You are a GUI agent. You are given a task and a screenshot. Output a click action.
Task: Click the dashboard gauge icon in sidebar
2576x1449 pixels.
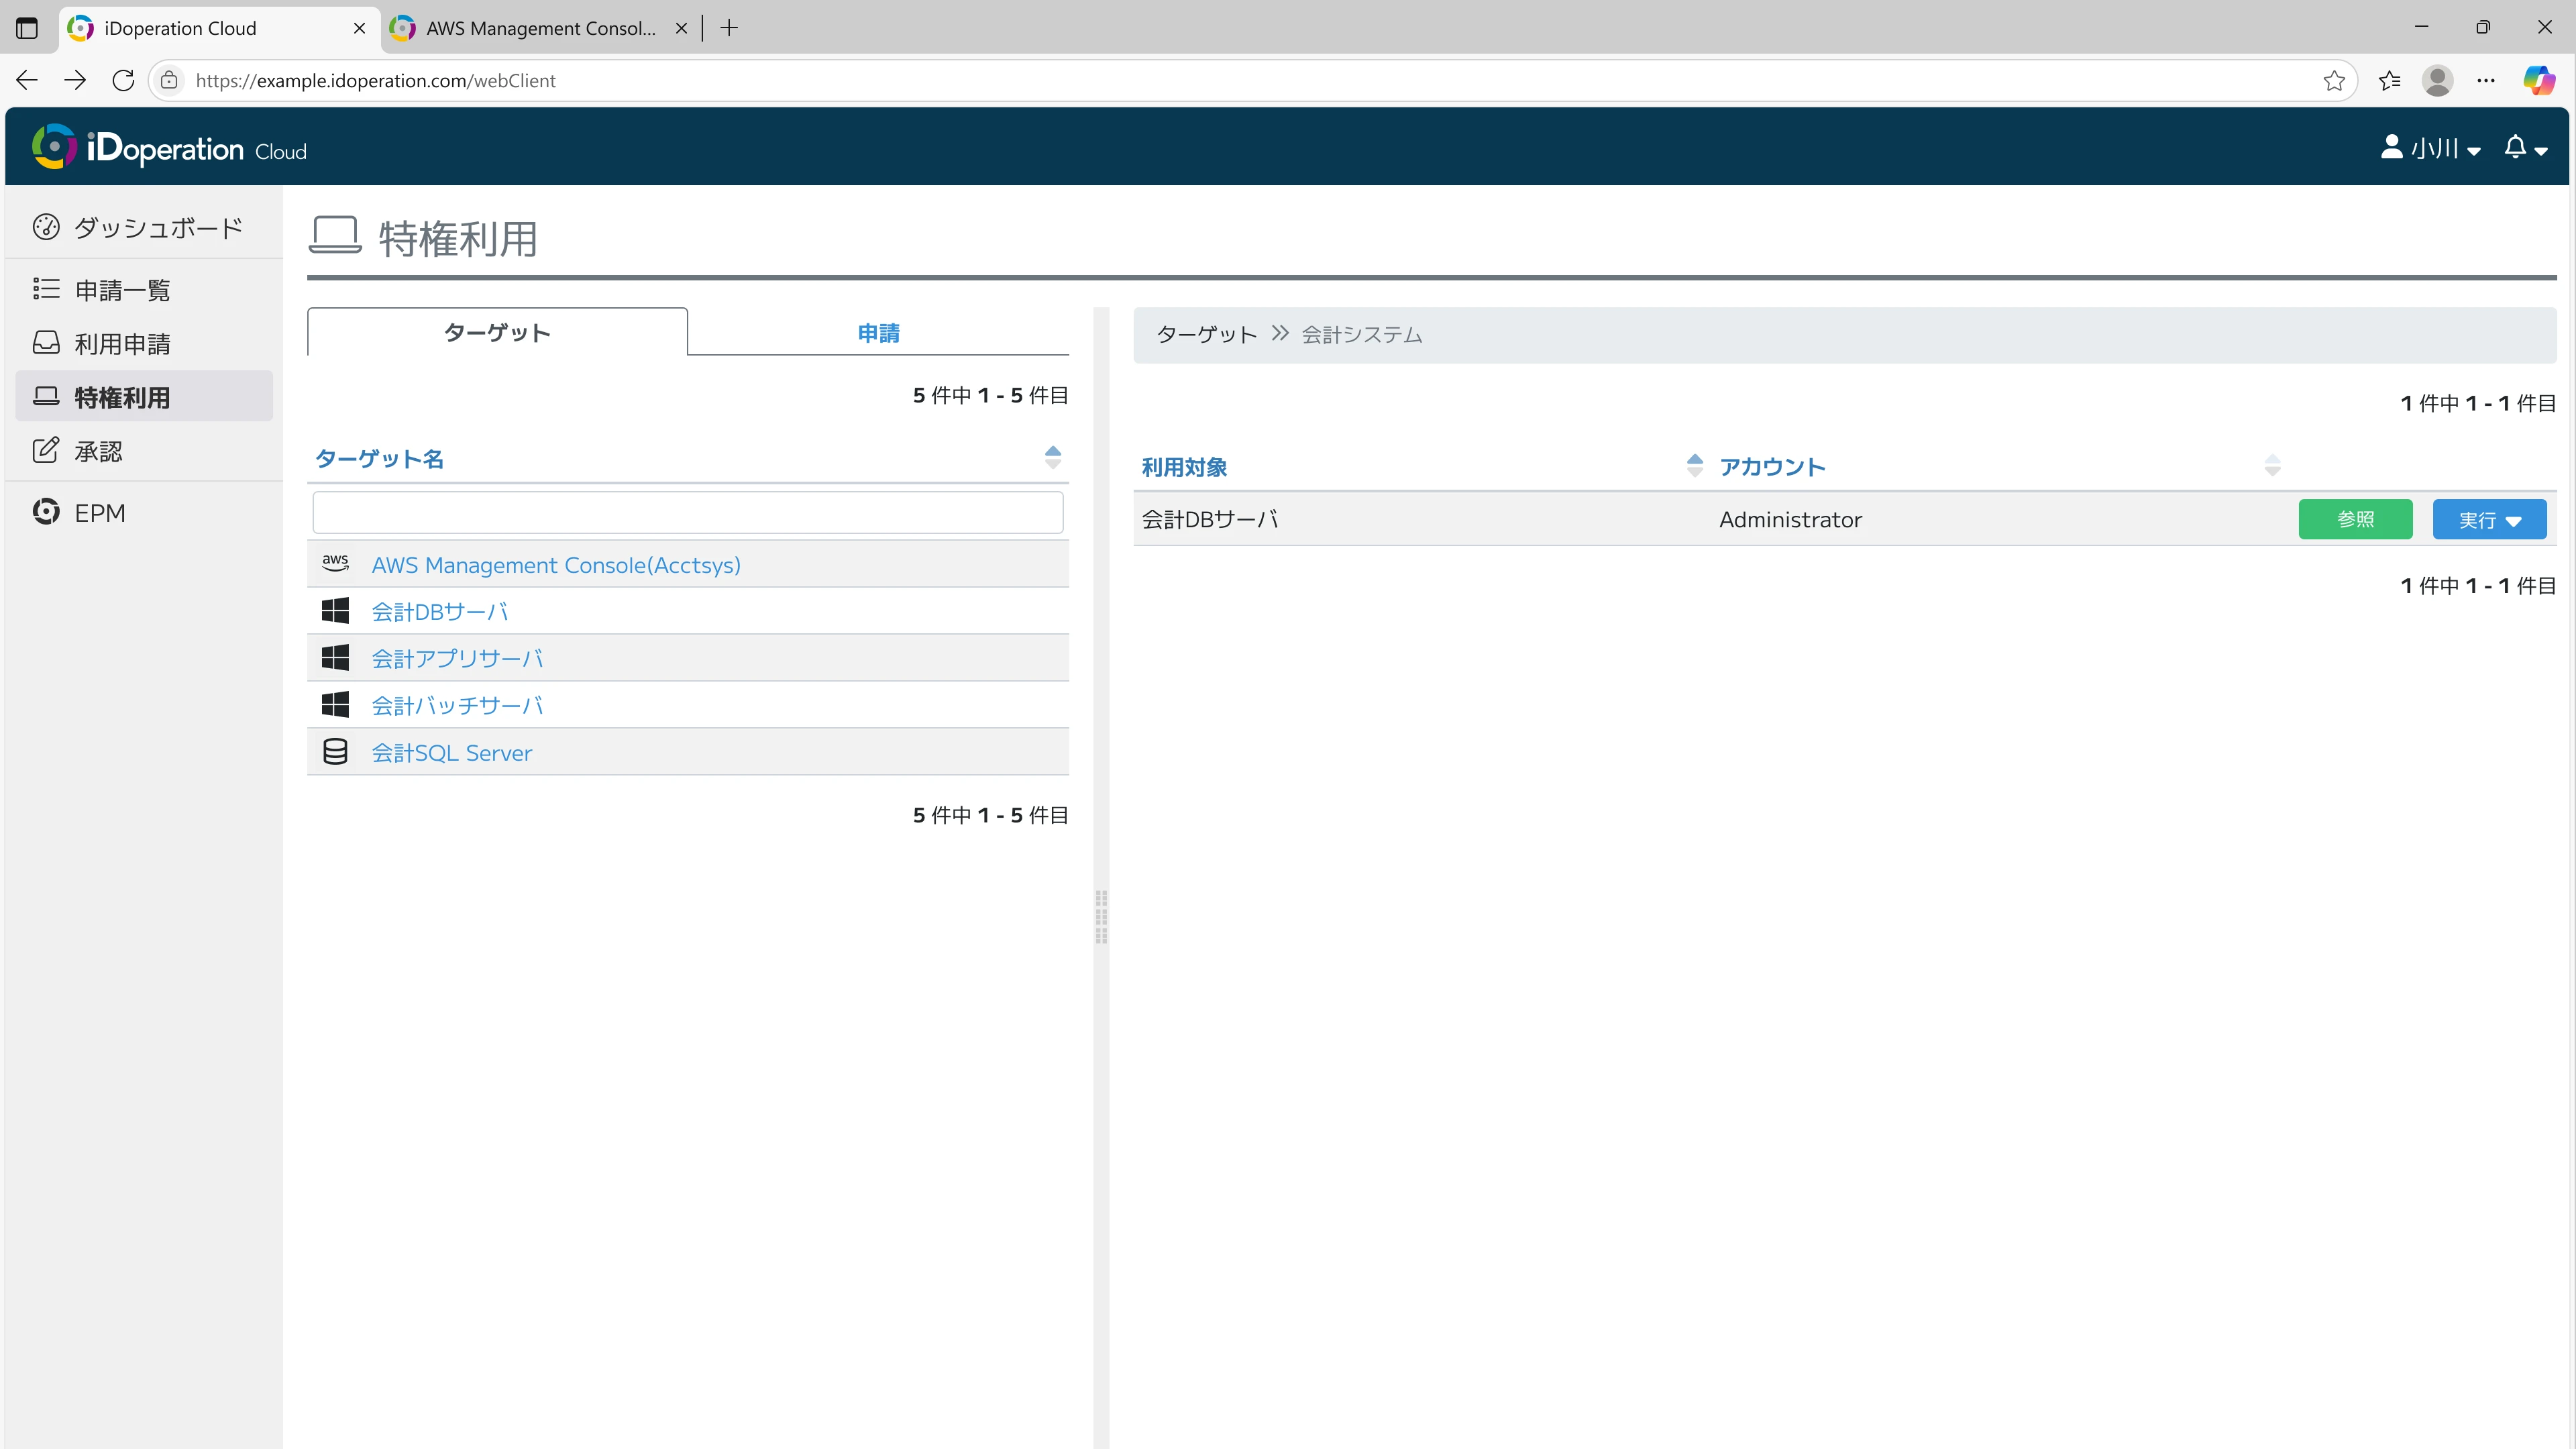(x=46, y=227)
